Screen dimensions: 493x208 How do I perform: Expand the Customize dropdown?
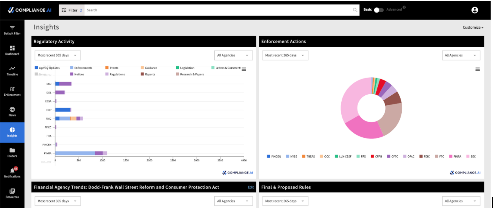click(x=473, y=27)
